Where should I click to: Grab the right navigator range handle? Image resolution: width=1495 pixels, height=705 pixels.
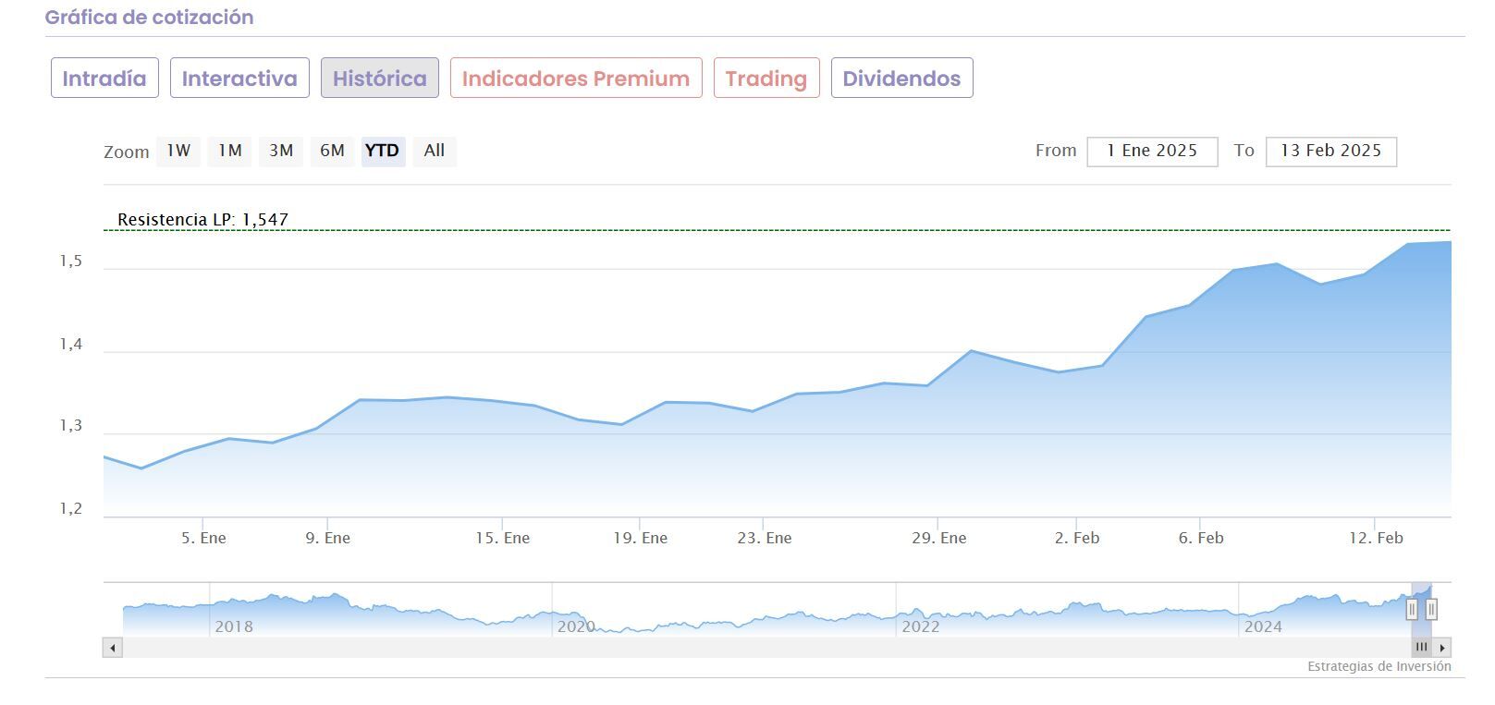coord(1431,609)
